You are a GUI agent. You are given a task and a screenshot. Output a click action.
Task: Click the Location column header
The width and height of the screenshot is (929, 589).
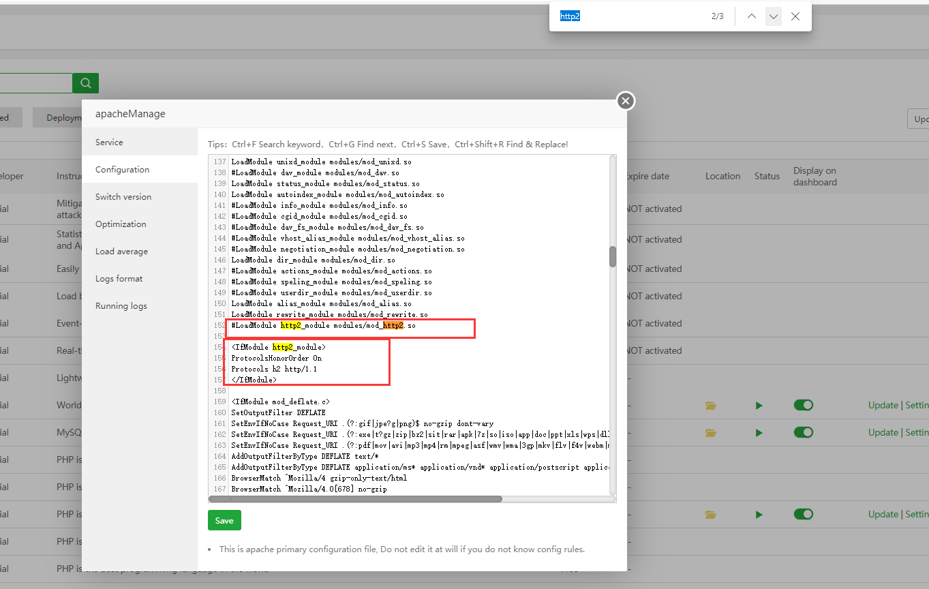click(722, 176)
